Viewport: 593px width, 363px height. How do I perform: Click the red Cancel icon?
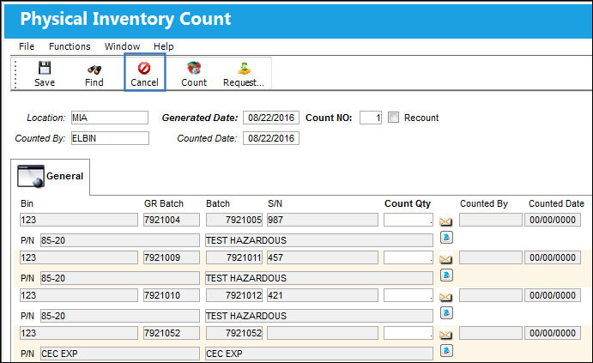point(144,68)
